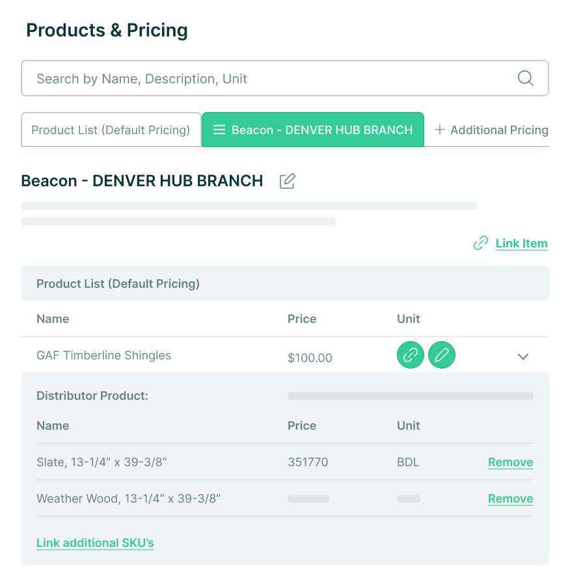The width and height of the screenshot is (570, 586).
Task: Click the search magnifier icon
Action: (525, 79)
